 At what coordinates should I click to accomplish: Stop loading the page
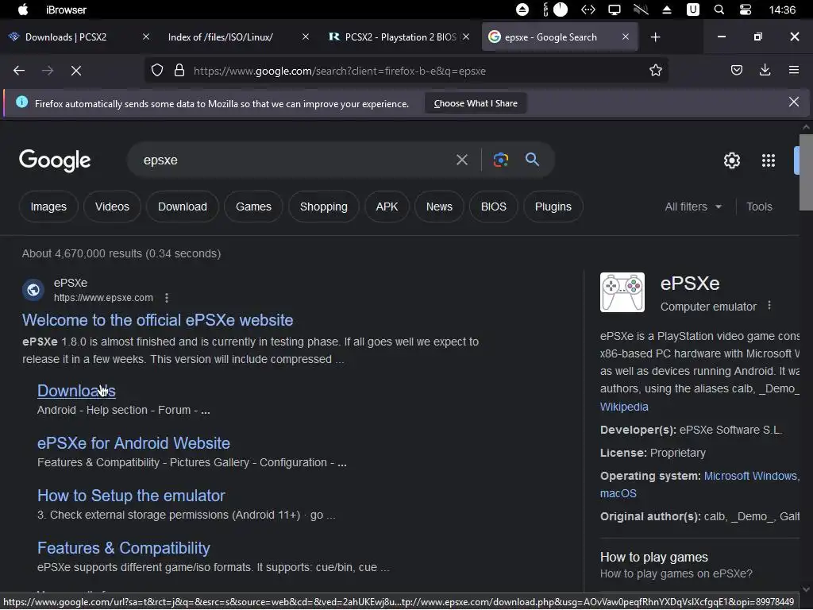tap(76, 71)
